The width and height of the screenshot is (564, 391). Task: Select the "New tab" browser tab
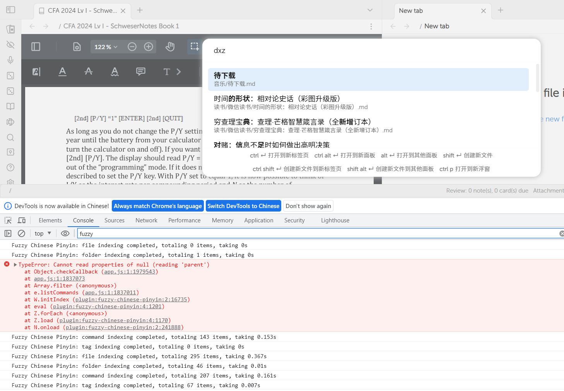click(x=410, y=10)
